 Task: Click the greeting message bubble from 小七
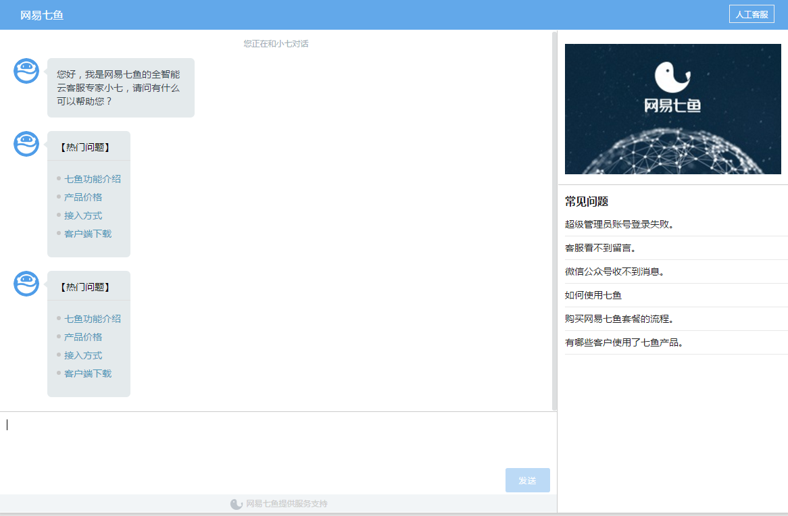click(x=120, y=88)
